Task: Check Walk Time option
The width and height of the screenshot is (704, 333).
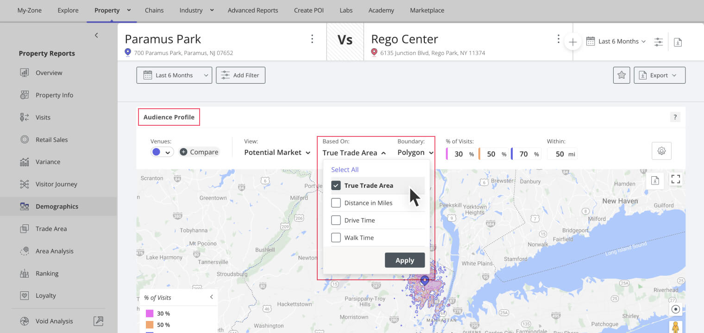Action: (336, 238)
